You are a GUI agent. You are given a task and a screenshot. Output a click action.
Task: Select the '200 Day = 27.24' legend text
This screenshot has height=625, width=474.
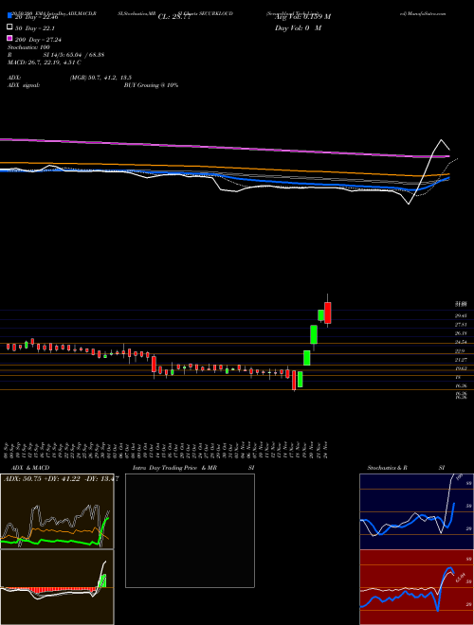(38, 40)
